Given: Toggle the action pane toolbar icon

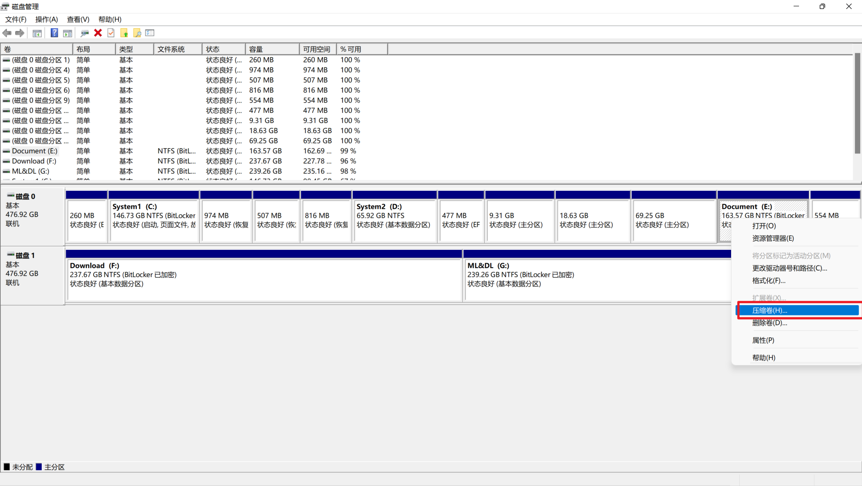Looking at the screenshot, I should click(67, 33).
